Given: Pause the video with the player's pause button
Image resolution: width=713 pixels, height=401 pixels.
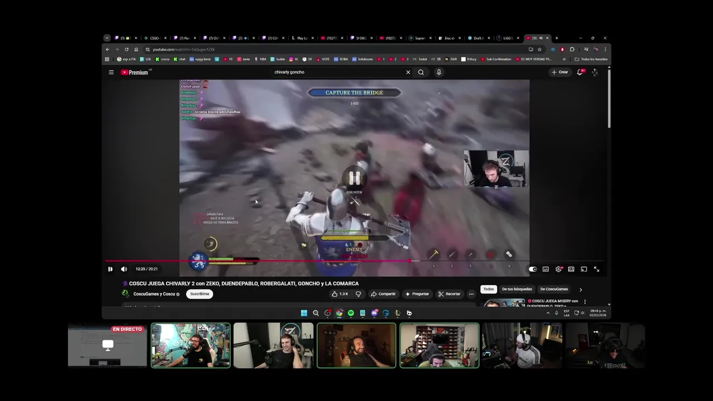Looking at the screenshot, I should 110,269.
